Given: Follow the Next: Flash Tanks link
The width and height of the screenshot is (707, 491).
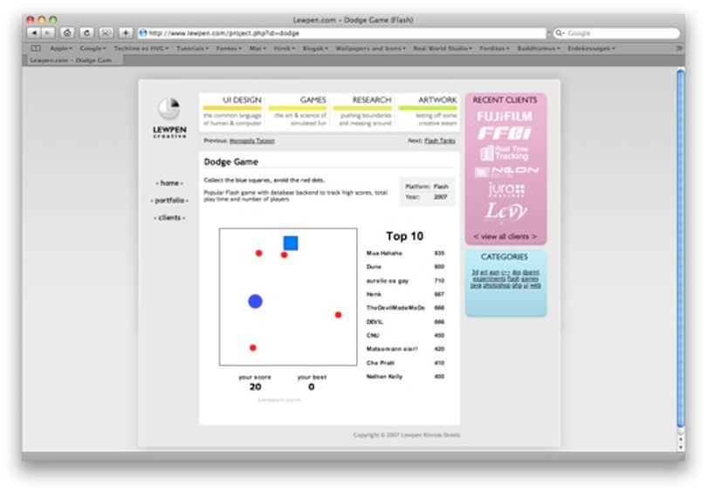Looking at the screenshot, I should [x=440, y=141].
